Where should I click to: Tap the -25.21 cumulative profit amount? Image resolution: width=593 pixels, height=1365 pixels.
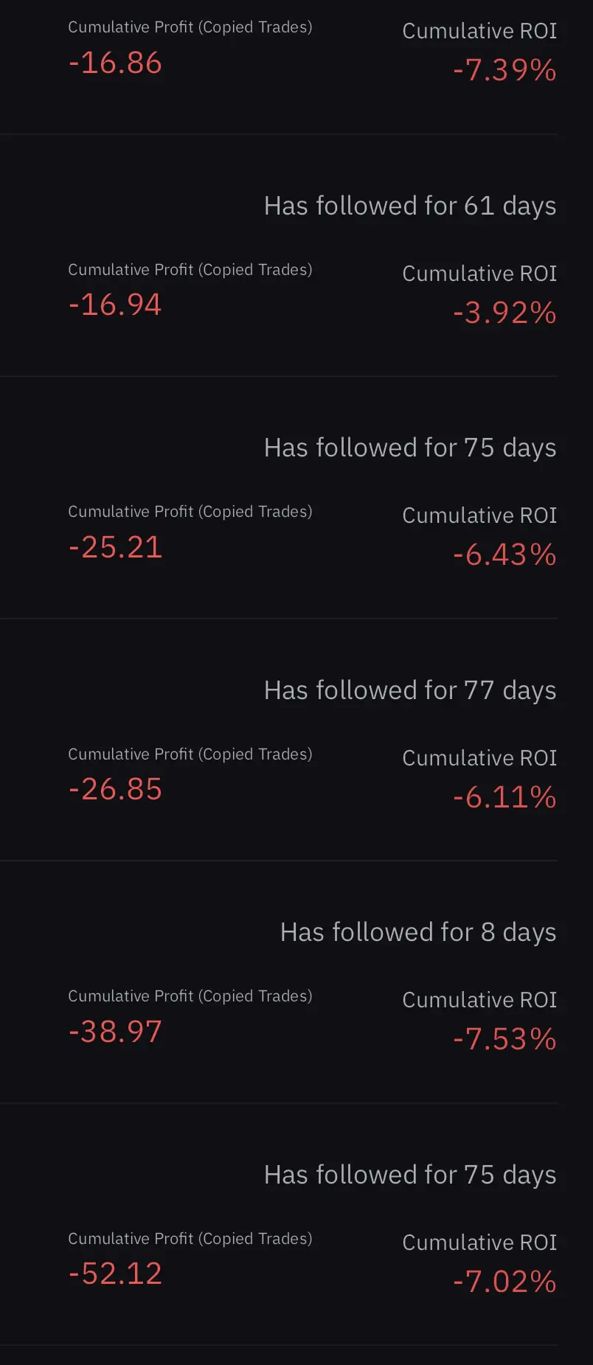[115, 547]
